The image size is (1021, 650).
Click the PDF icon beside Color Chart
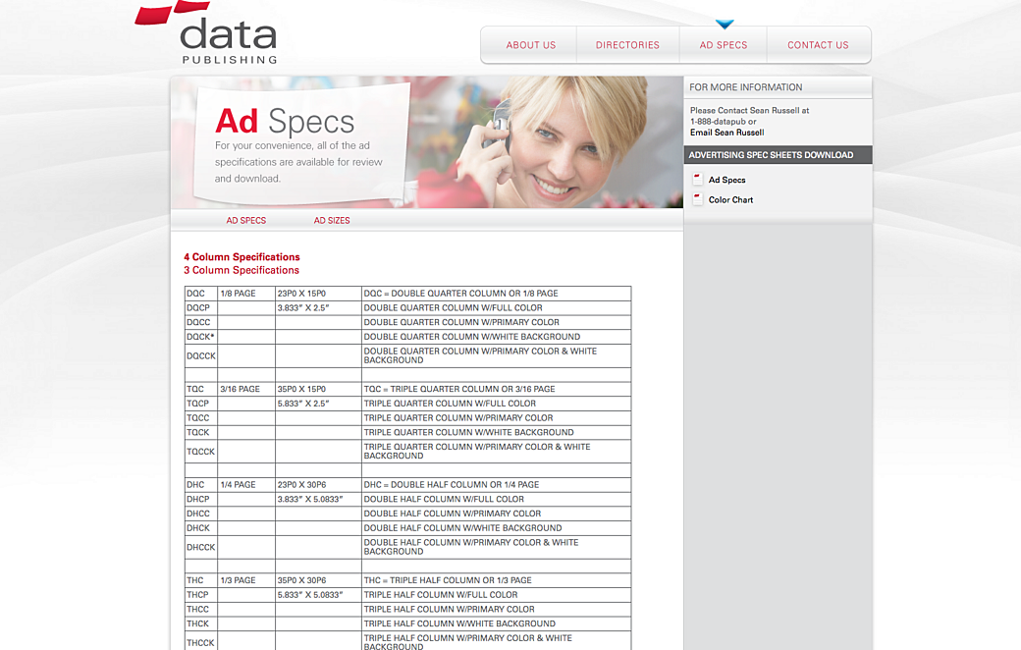pos(697,199)
